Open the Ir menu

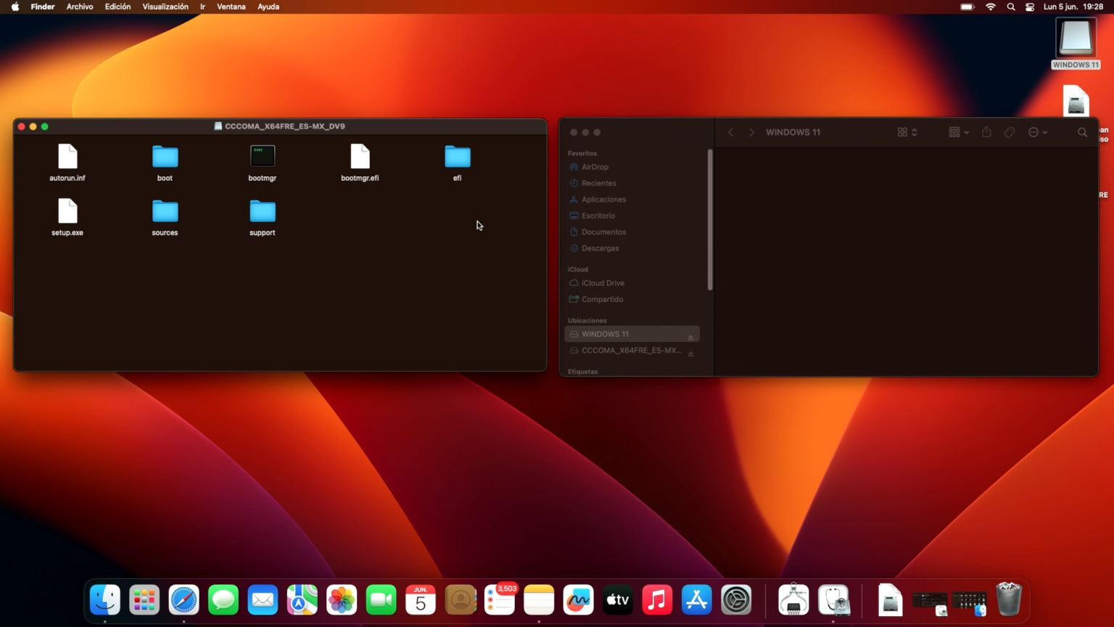point(202,7)
